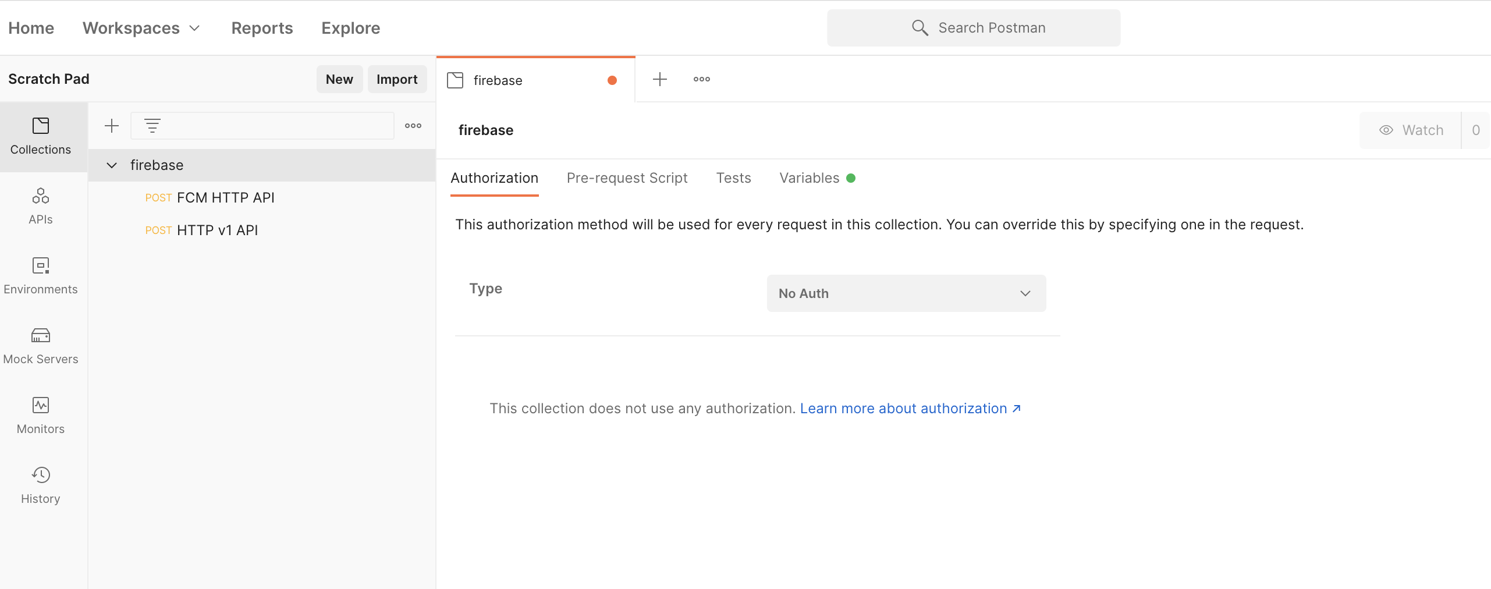Go to the Home page

pyautogui.click(x=31, y=28)
